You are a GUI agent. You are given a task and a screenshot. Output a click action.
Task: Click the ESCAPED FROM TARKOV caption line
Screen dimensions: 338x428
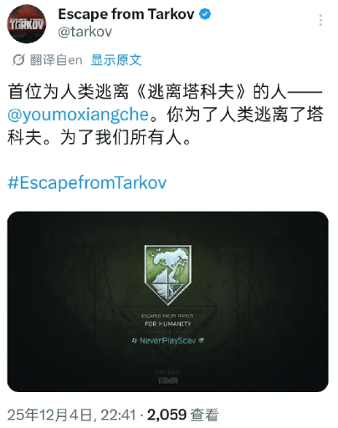(167, 316)
